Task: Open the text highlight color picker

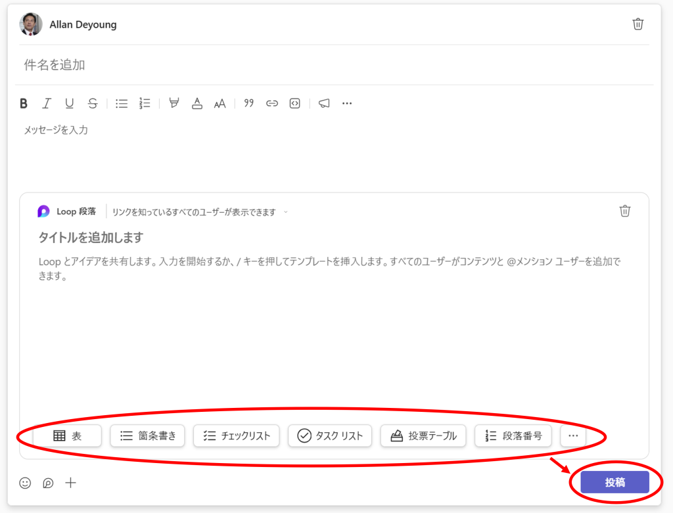Action: coord(174,103)
